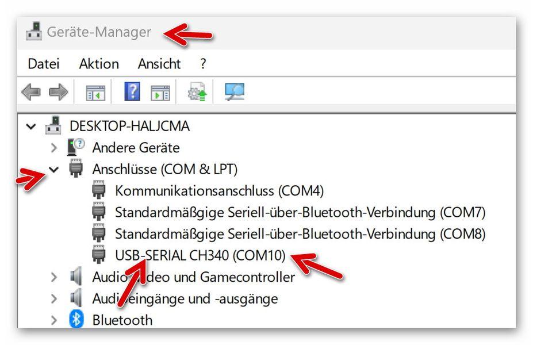This screenshot has width=533, height=345.
Task: Click the blue Help question mark icon
Action: point(132,92)
